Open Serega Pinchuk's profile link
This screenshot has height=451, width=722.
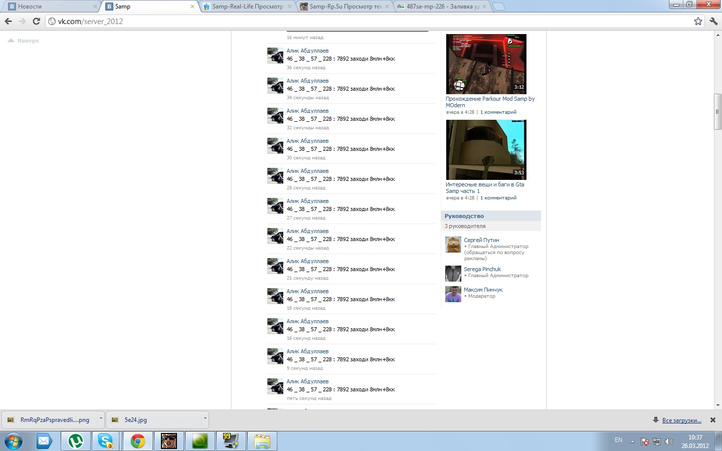[482, 269]
